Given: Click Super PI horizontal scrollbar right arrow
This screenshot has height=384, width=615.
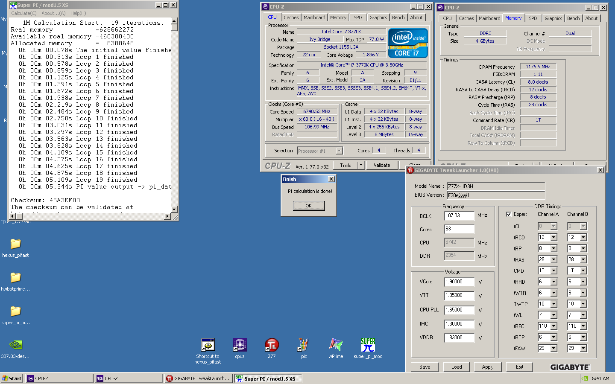Looking at the screenshot, I should 167,216.
